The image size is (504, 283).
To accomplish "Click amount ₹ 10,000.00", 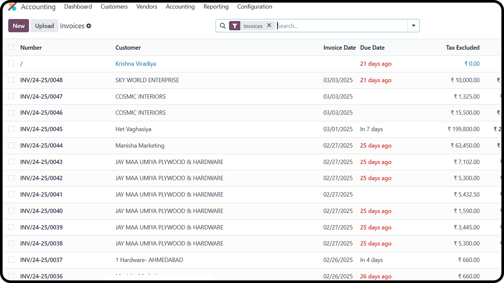I will [465, 80].
